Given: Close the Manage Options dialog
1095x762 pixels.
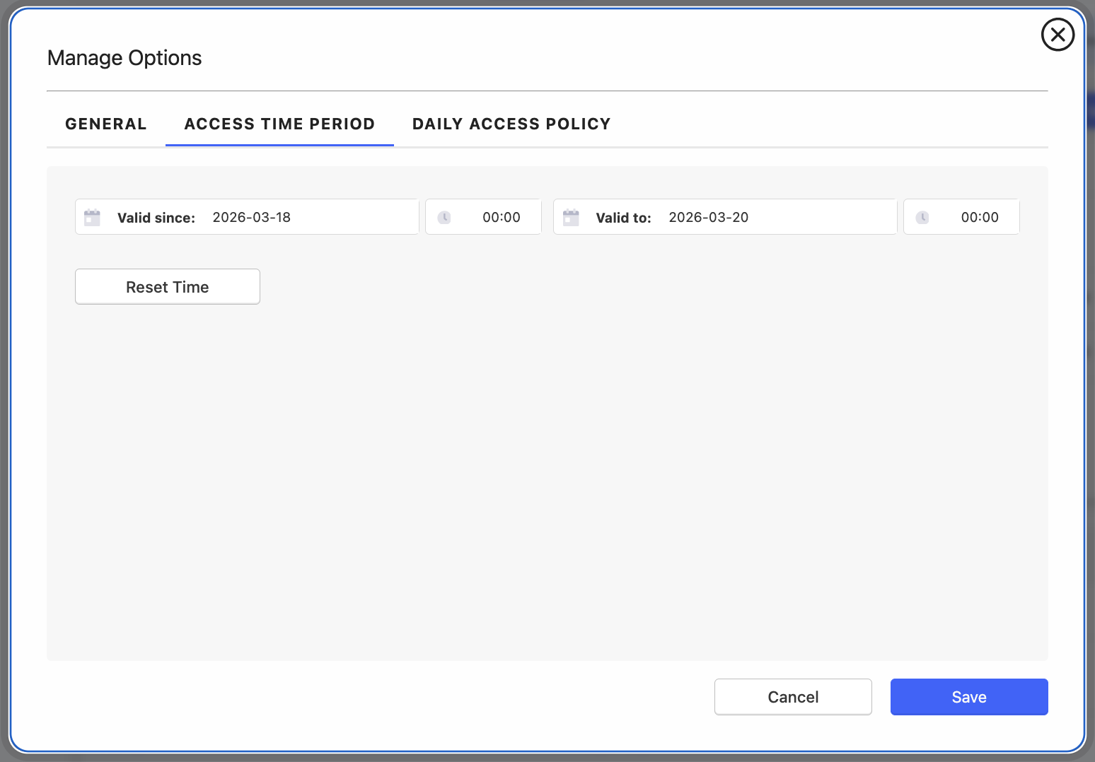Looking at the screenshot, I should [x=1058, y=35].
